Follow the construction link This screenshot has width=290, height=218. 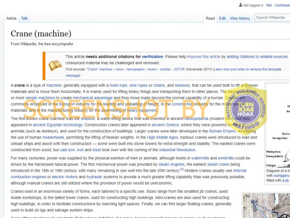[182, 104]
